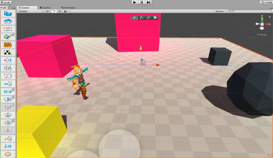
Task: Expand scene effects dropdown arrow
Action: 69,11
